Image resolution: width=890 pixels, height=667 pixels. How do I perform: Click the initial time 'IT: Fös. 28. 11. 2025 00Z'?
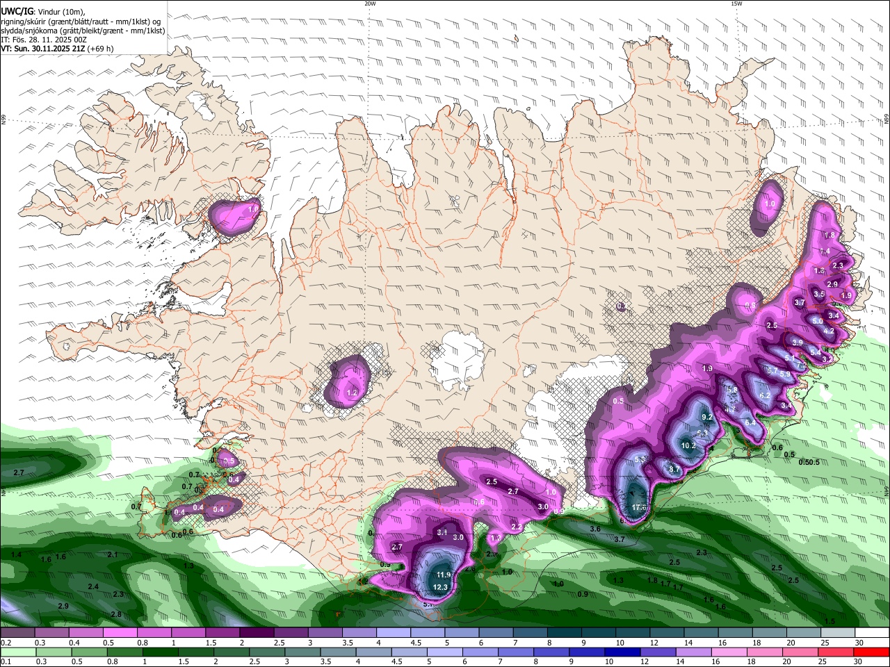pos(44,40)
